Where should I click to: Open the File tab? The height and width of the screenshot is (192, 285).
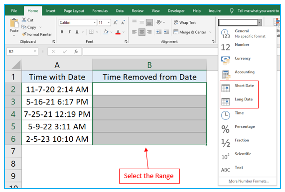click(x=14, y=11)
